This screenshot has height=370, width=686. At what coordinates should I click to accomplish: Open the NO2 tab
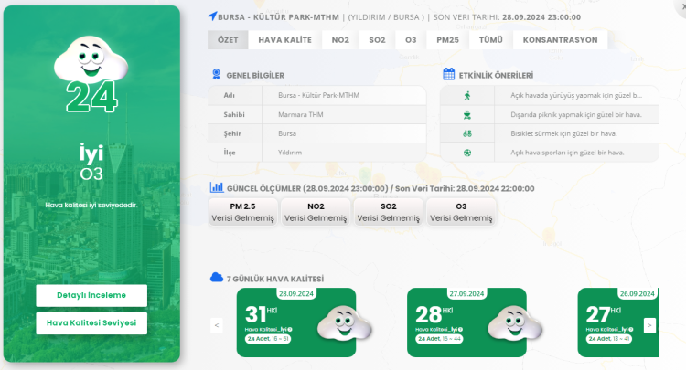(340, 40)
